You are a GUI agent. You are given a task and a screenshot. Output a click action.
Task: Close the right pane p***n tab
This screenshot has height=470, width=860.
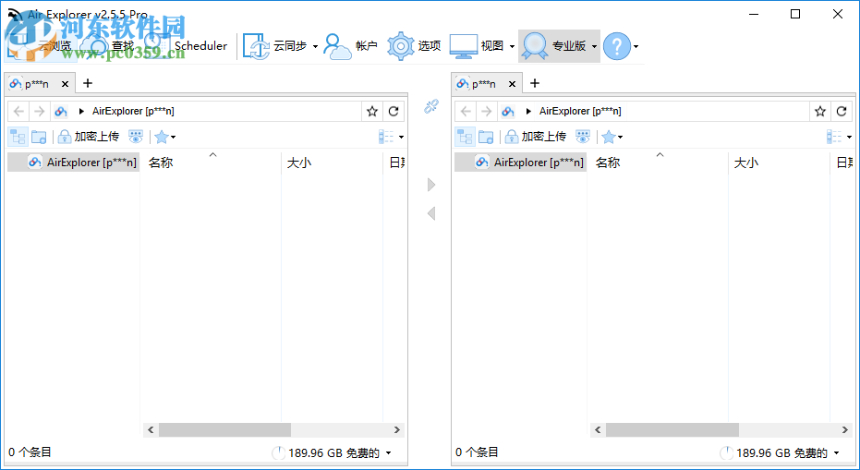pyautogui.click(x=512, y=84)
